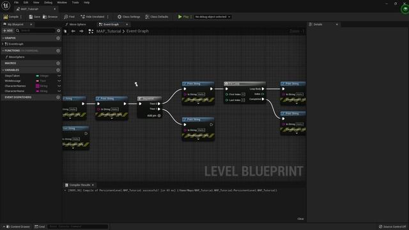Toggle Hide Unrelated nodes
Image resolution: width=409 pixels, height=230 pixels.
point(92,17)
